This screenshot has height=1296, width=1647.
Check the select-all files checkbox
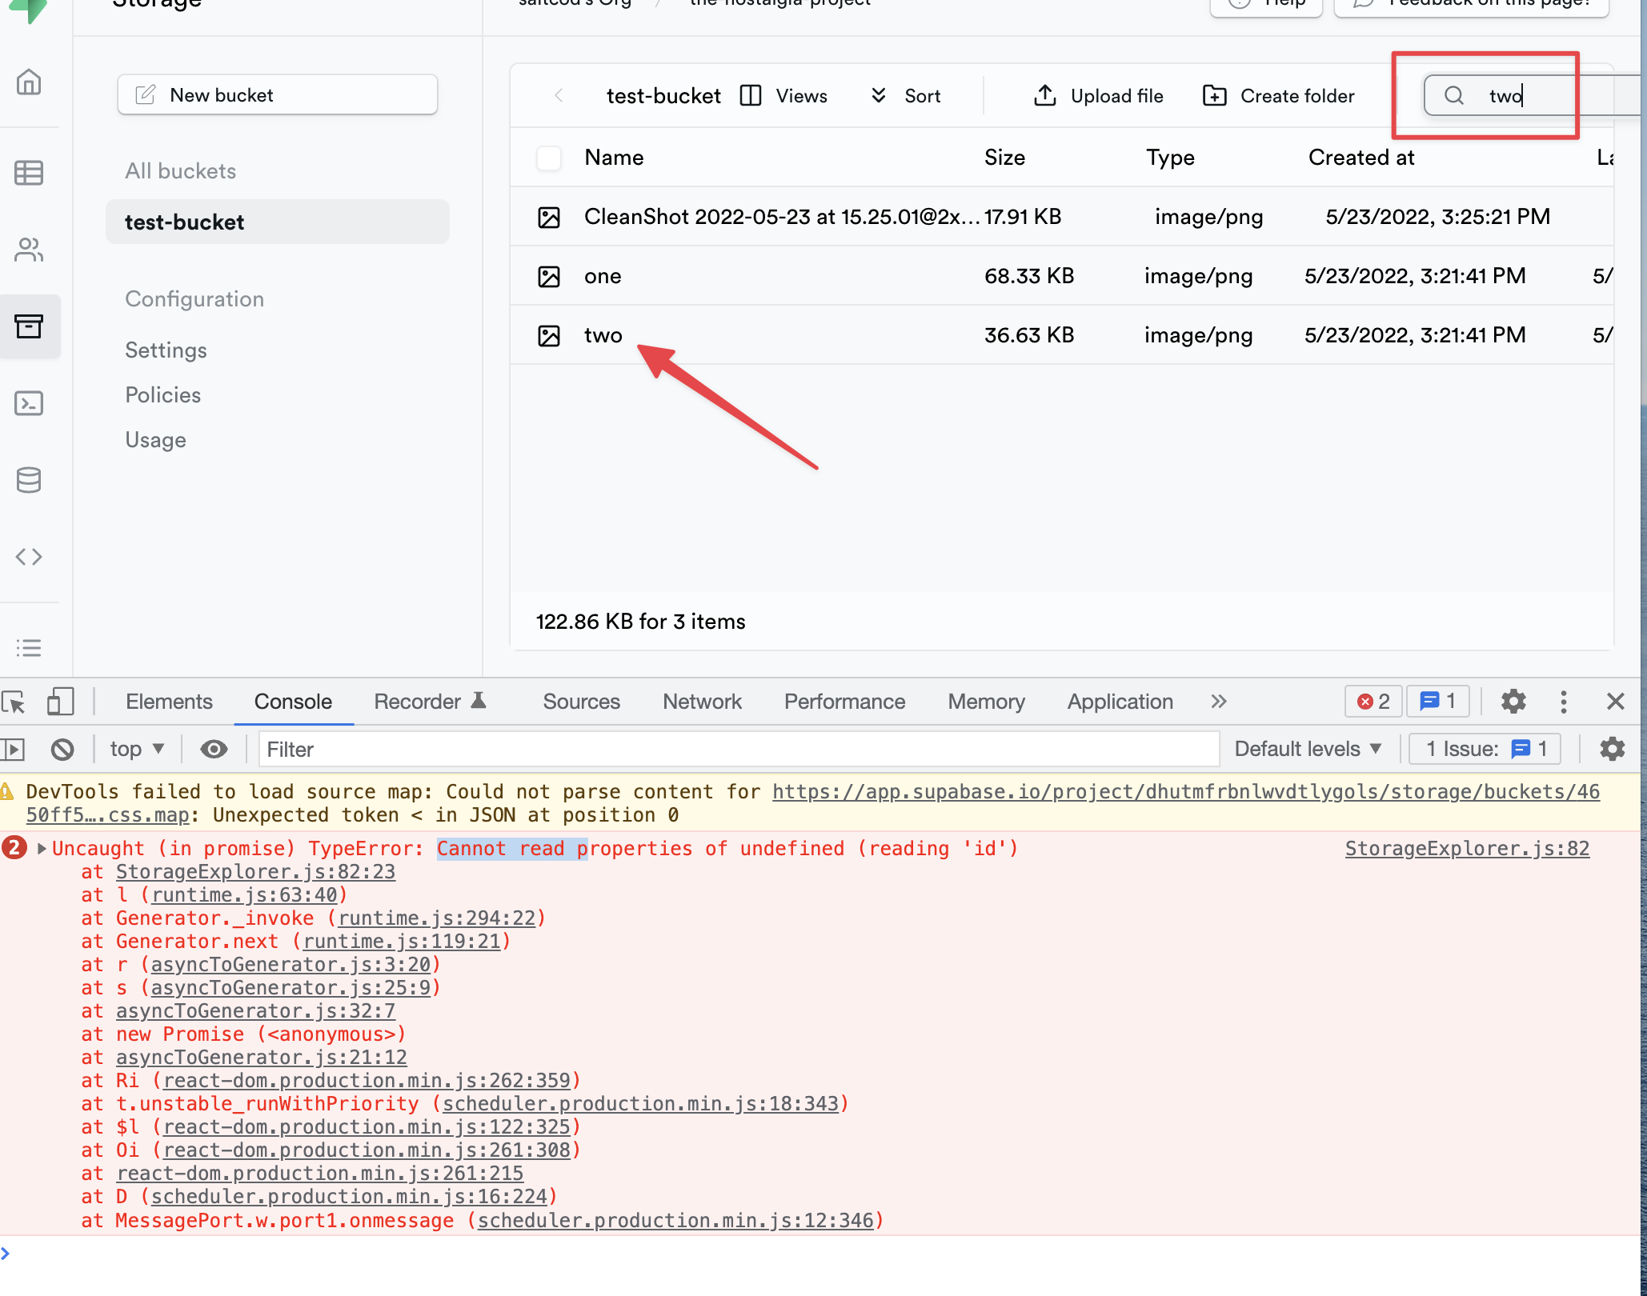[x=549, y=158]
